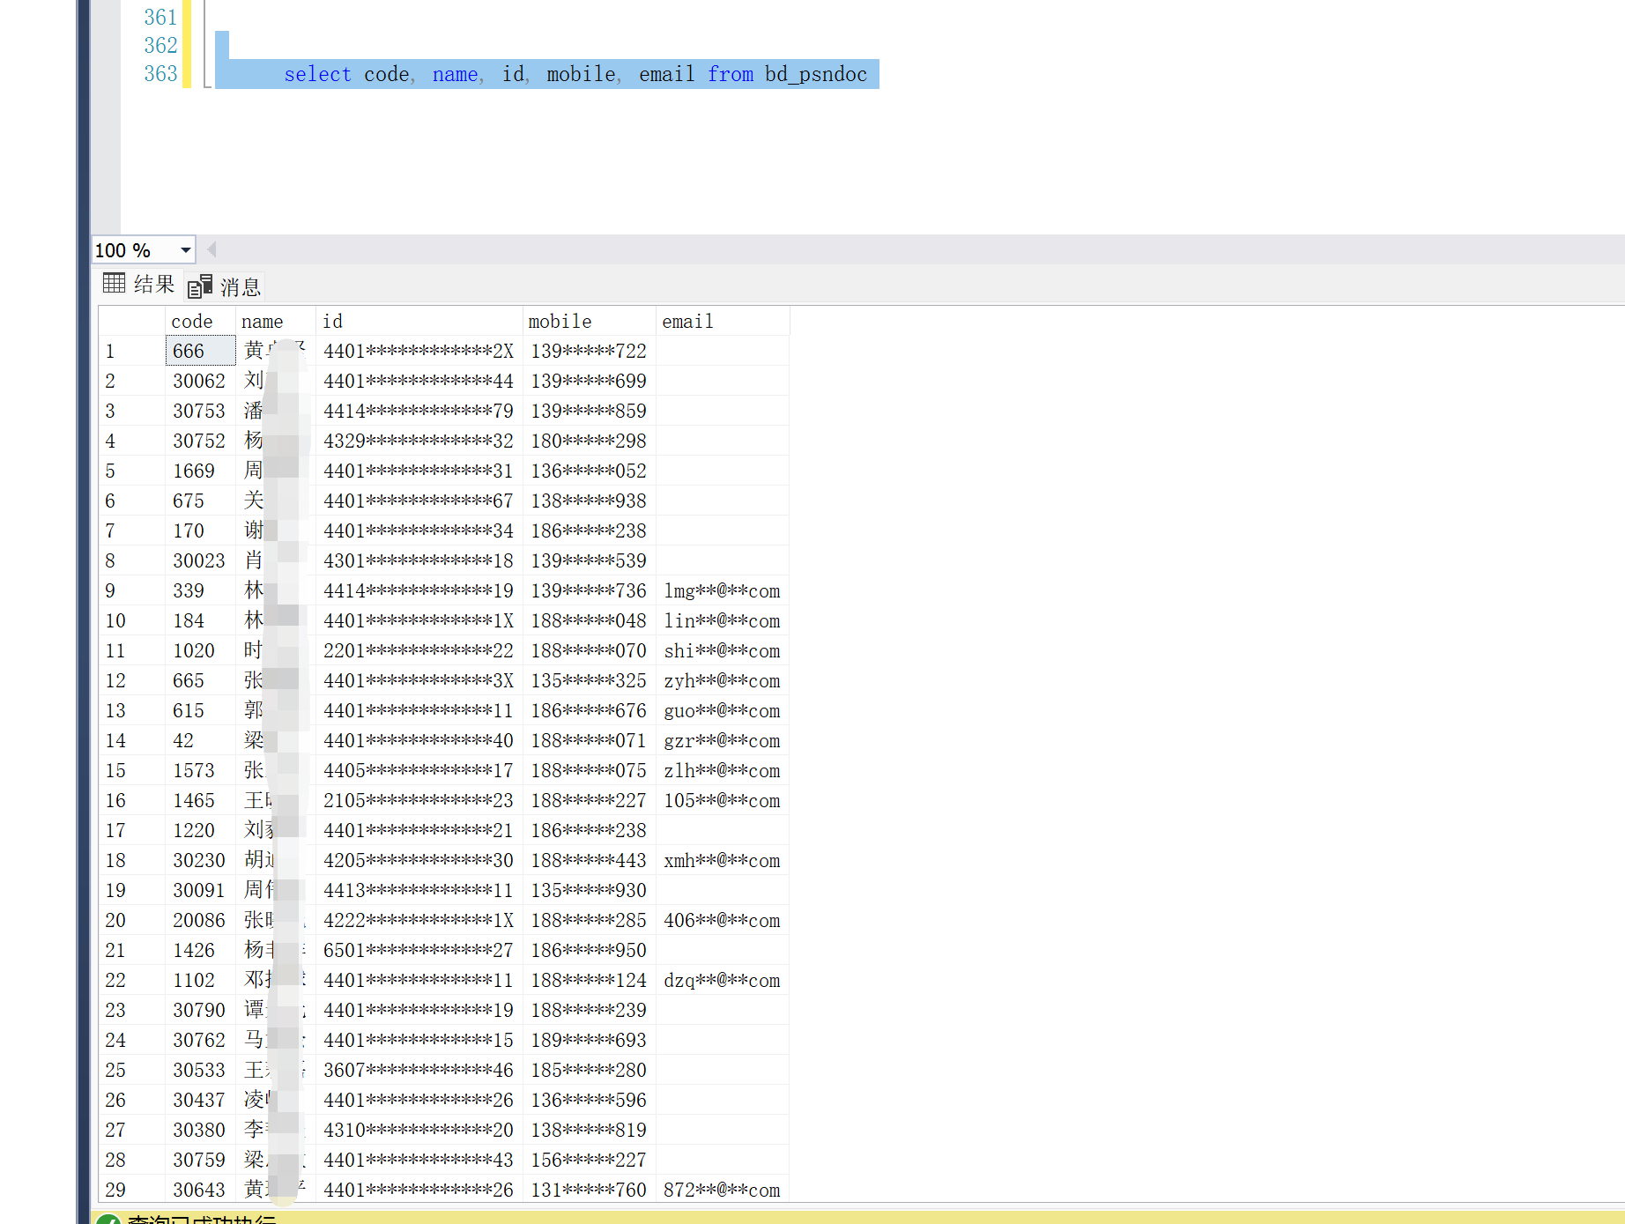
Task: Click the yellow change-tracking bar beside line 362
Action: (x=186, y=45)
